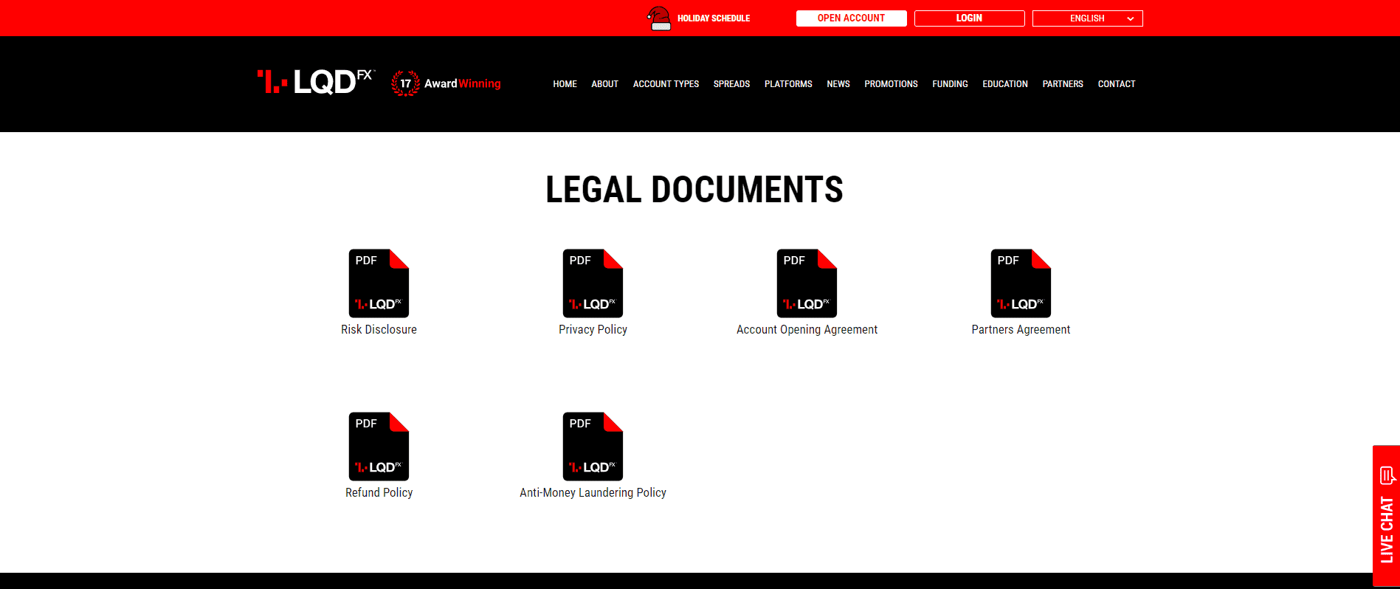Click the Partners Agreement text link
This screenshot has height=589, width=1400.
1021,330
